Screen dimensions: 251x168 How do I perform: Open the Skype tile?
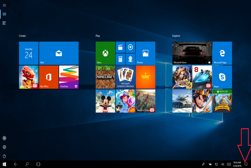click(222, 77)
